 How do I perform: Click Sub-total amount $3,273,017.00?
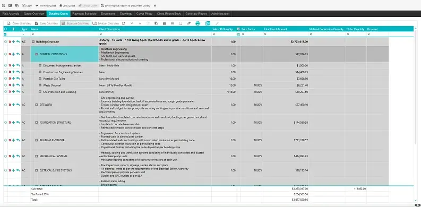(x=300, y=189)
